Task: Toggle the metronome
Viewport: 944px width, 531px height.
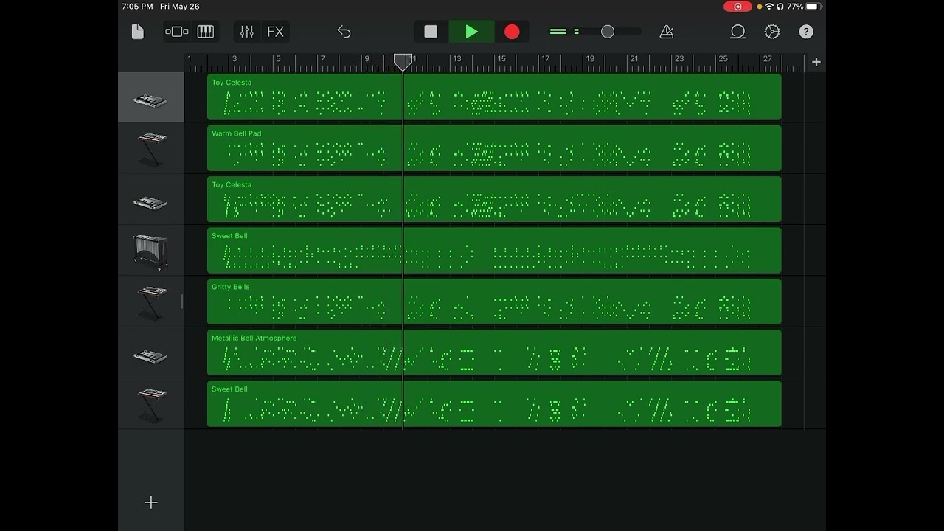Action: pyautogui.click(x=667, y=32)
